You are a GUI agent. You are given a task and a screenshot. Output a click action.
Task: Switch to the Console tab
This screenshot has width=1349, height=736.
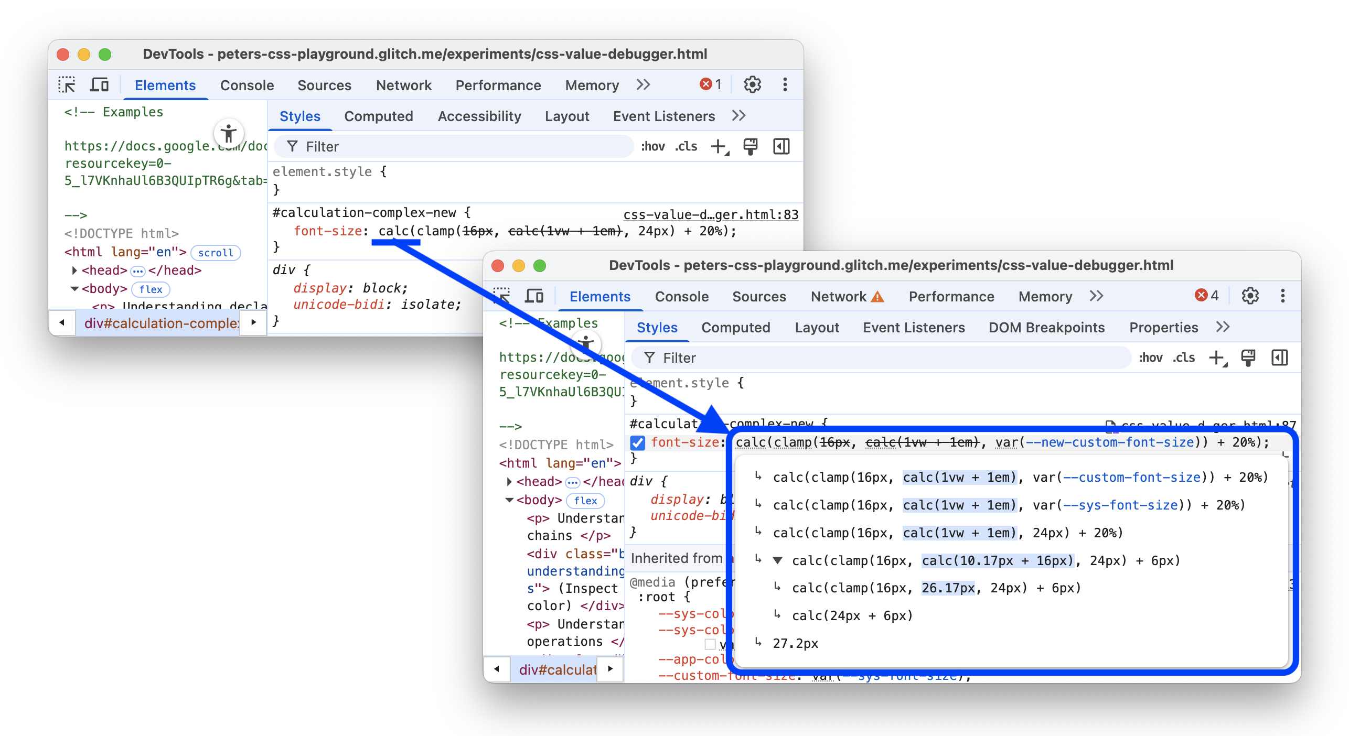point(682,296)
